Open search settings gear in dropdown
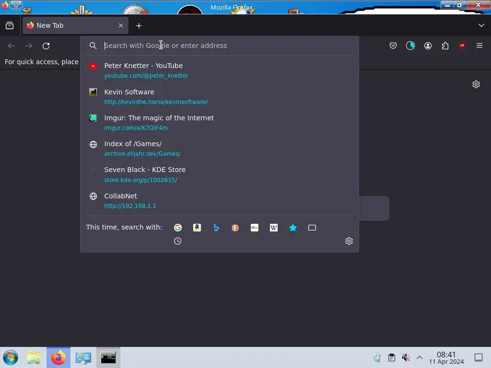The image size is (491, 368). [x=349, y=241]
